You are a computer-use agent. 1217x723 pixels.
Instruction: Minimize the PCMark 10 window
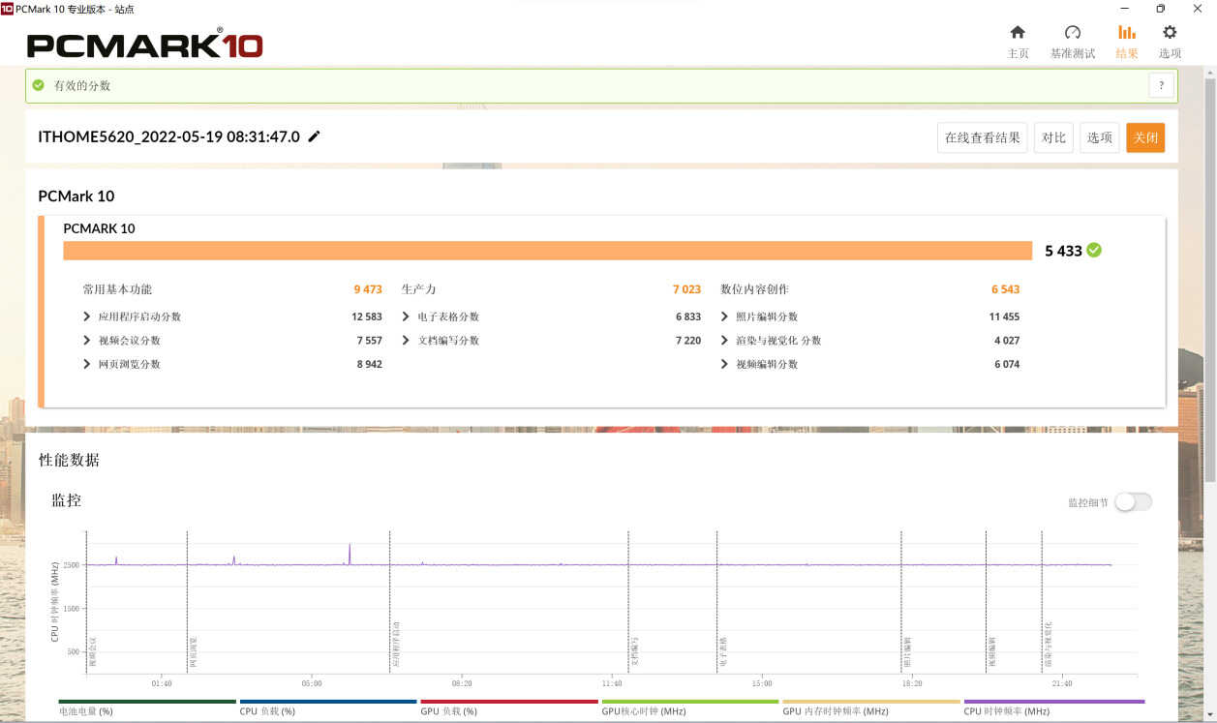pos(1123,9)
